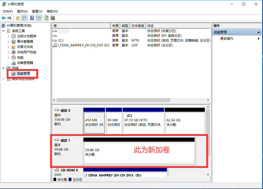Click the Task Scheduler clock icon
This screenshot has width=263, height=189.
pyautogui.click(x=14, y=36)
